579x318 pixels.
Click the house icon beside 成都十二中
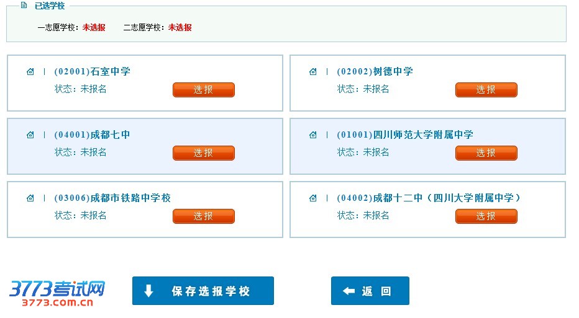click(312, 198)
